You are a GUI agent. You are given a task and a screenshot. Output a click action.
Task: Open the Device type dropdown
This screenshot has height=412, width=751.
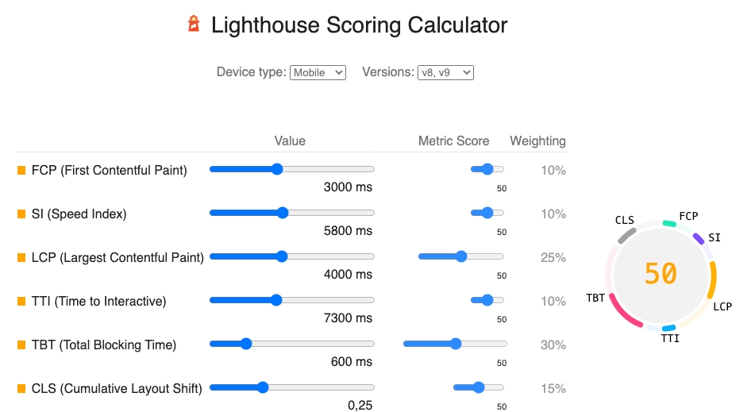coord(318,72)
